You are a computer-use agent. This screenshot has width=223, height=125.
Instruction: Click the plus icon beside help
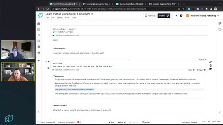[x=176, y=16]
